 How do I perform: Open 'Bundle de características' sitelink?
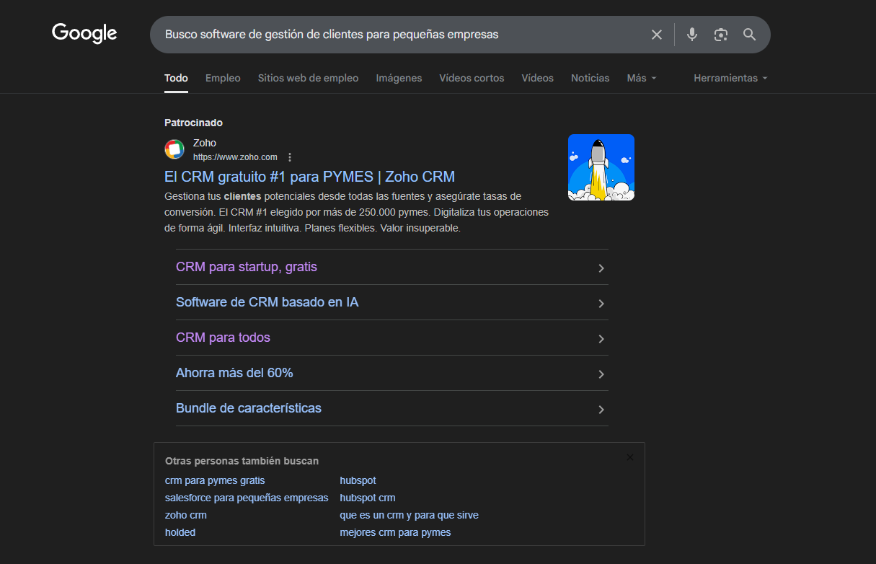point(249,408)
